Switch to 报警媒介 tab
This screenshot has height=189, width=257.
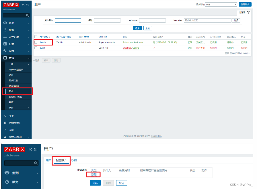(61, 160)
